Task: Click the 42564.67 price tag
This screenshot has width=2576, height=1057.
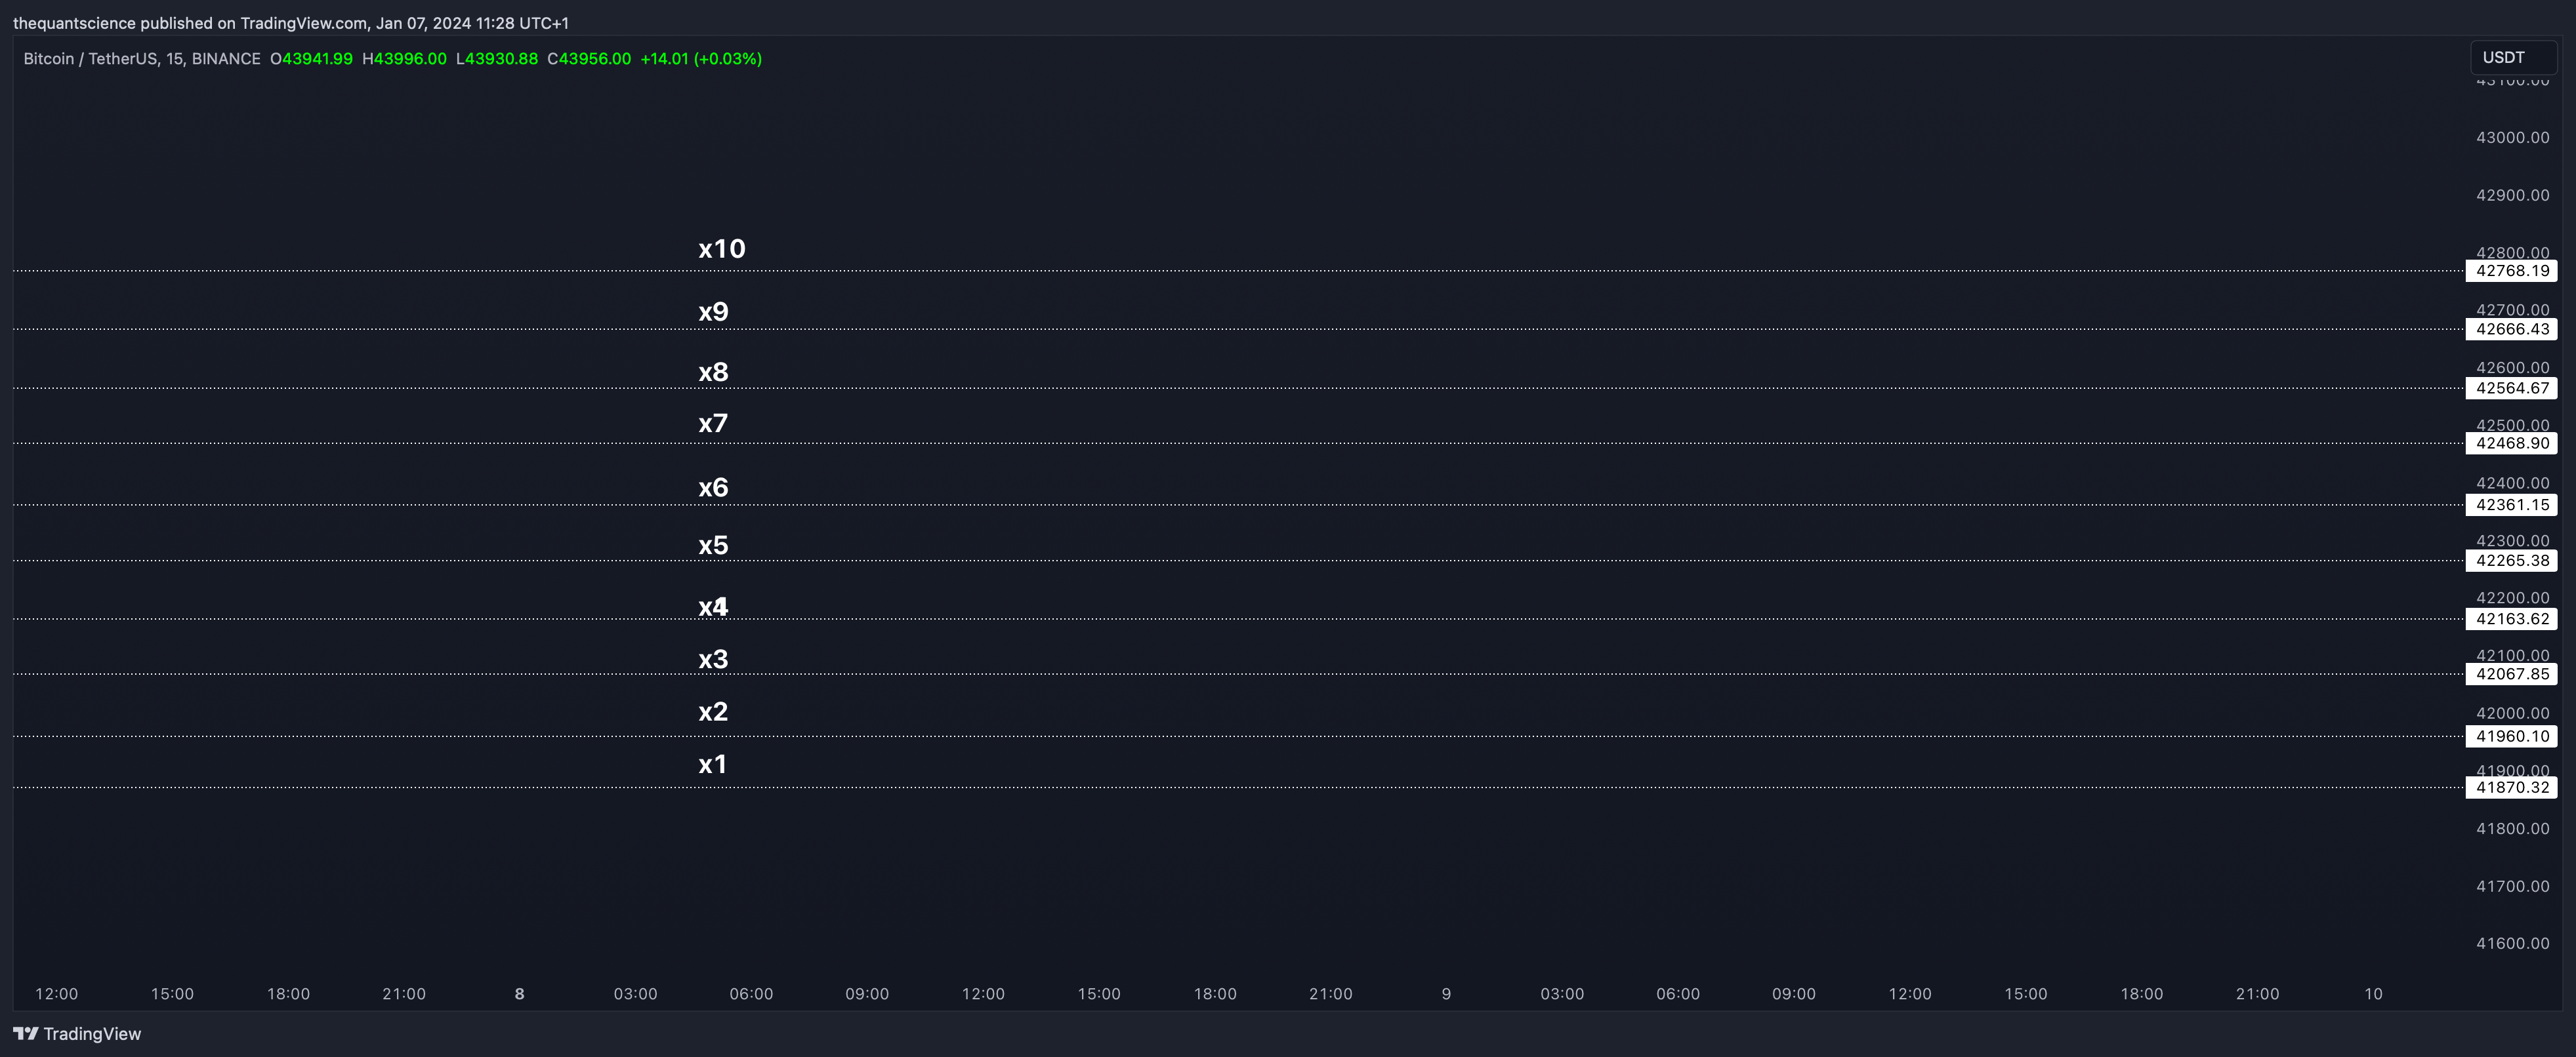Action: (2512, 388)
